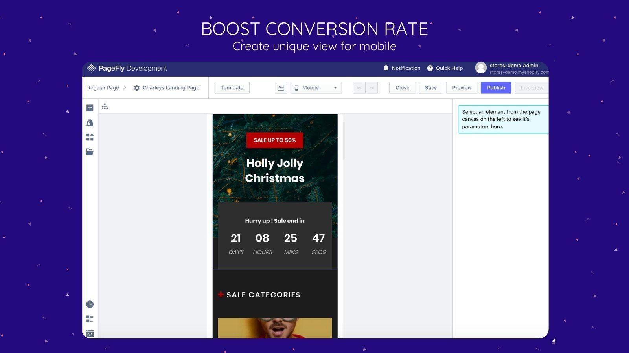This screenshot has height=353, width=629.
Task: Open version history clock icon
Action: (x=90, y=304)
